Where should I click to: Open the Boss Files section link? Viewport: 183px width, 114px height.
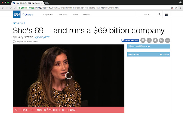click(19, 23)
